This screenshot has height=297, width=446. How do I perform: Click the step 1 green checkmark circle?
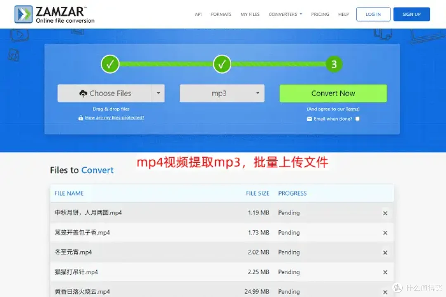tap(110, 64)
